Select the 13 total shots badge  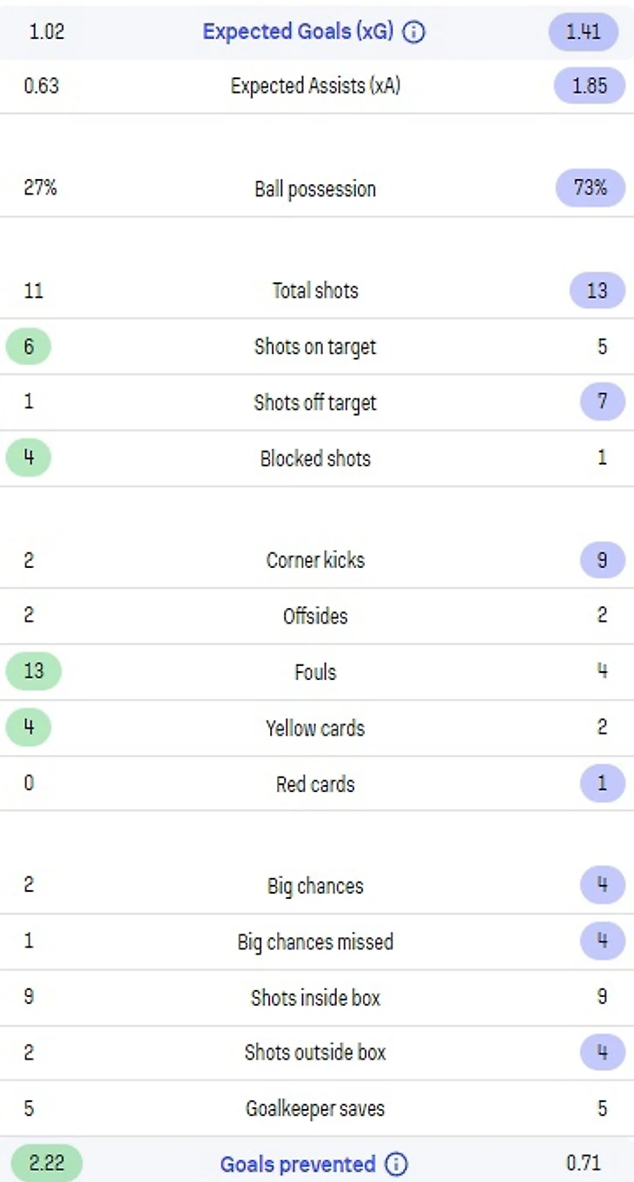(597, 290)
